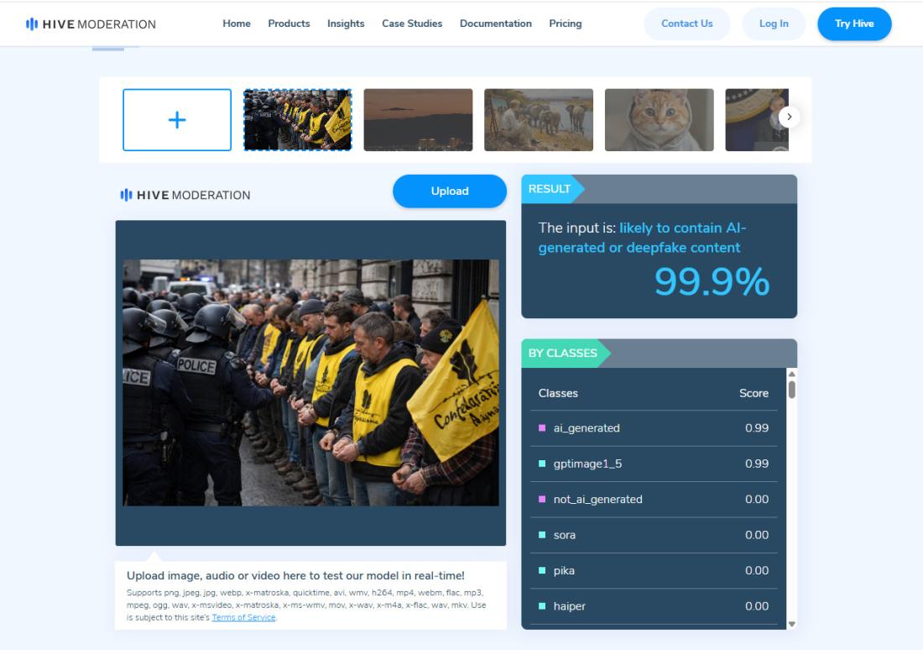Click the pink square beside ai_generated

point(542,427)
